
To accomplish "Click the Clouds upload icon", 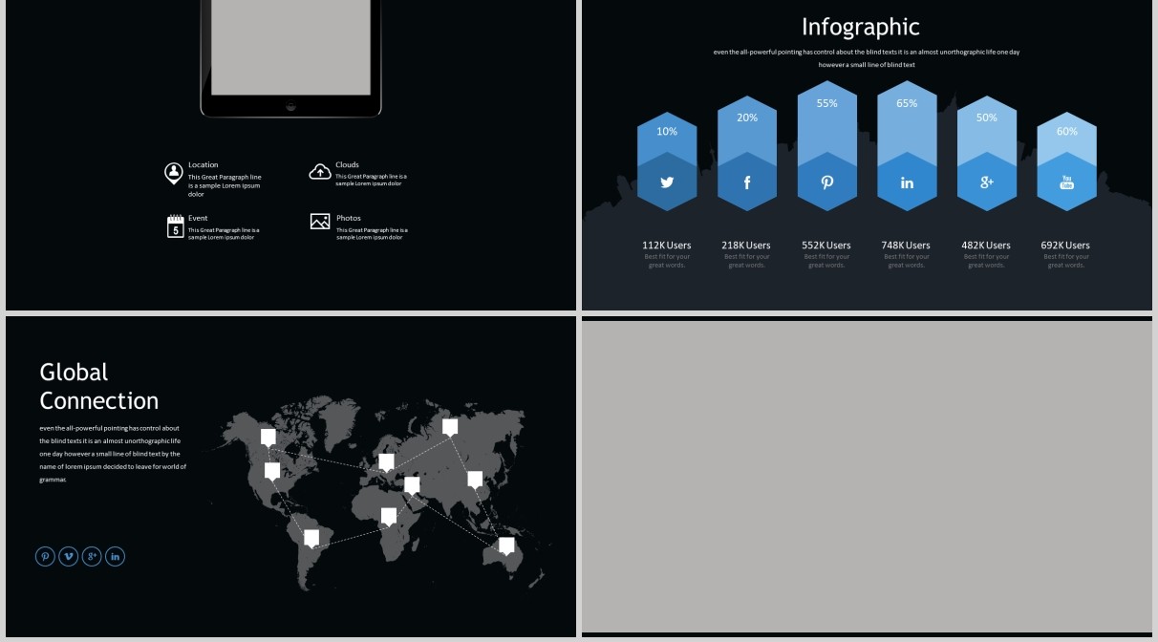I will click(320, 172).
